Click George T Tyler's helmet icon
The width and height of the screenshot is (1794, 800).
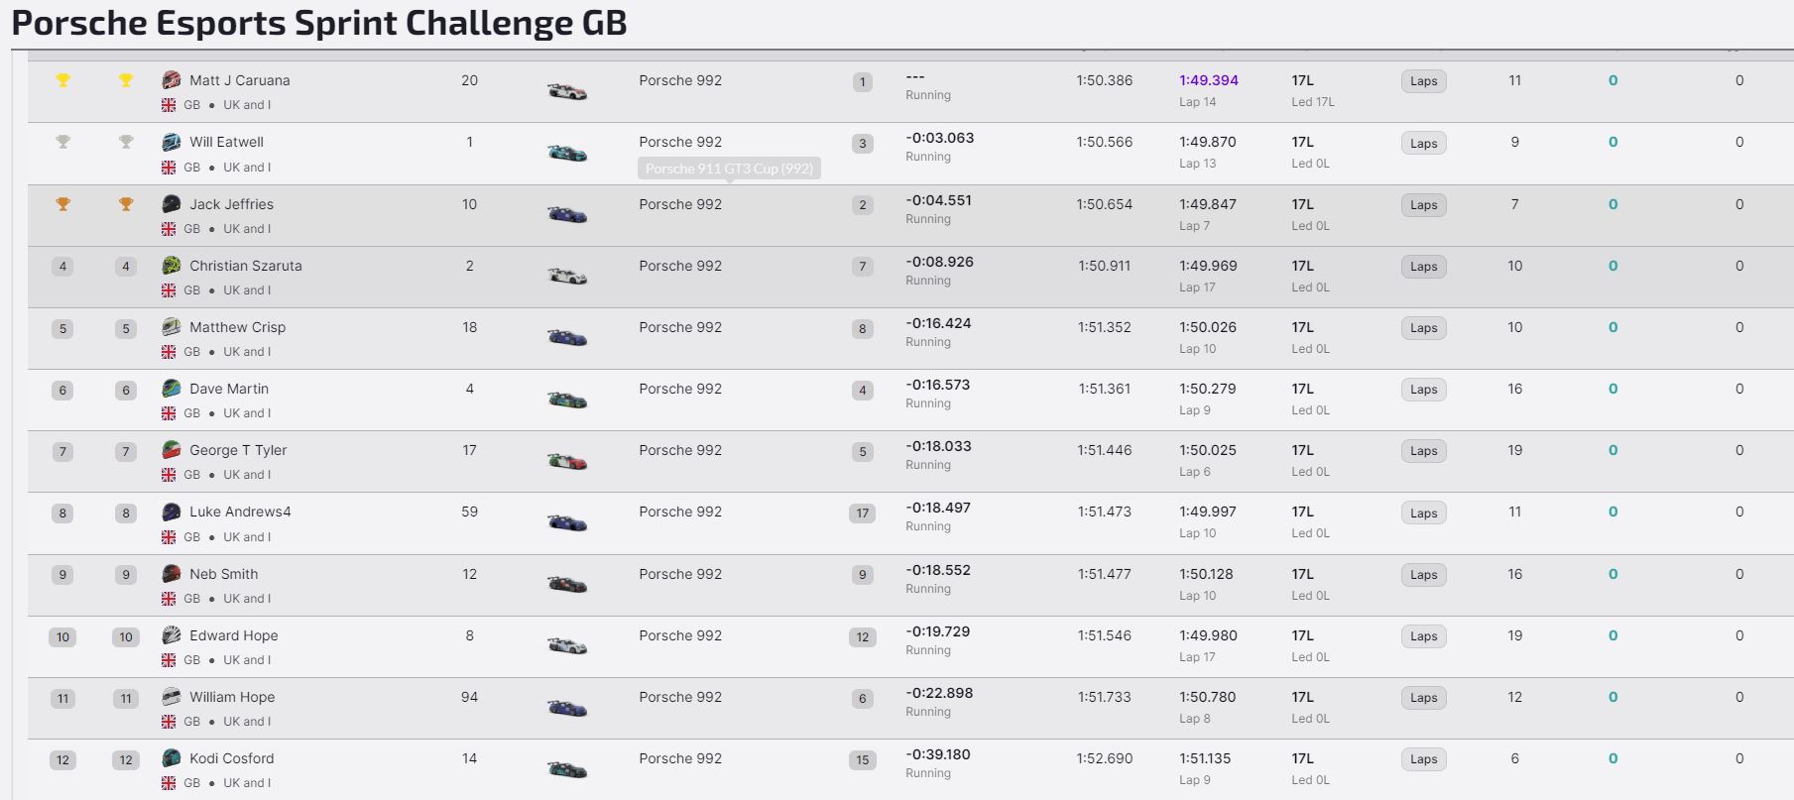tap(172, 450)
